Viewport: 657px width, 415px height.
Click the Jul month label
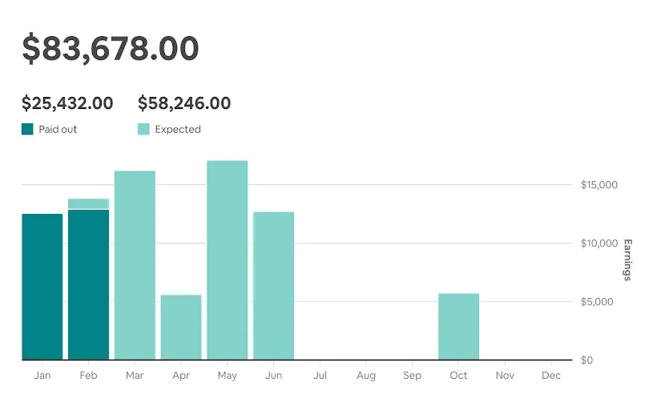[x=320, y=376]
